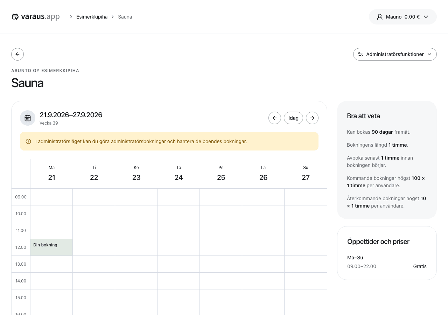Viewport: 448px width, 315px height.
Task: Jump to current week with Idag
Action: click(x=293, y=118)
